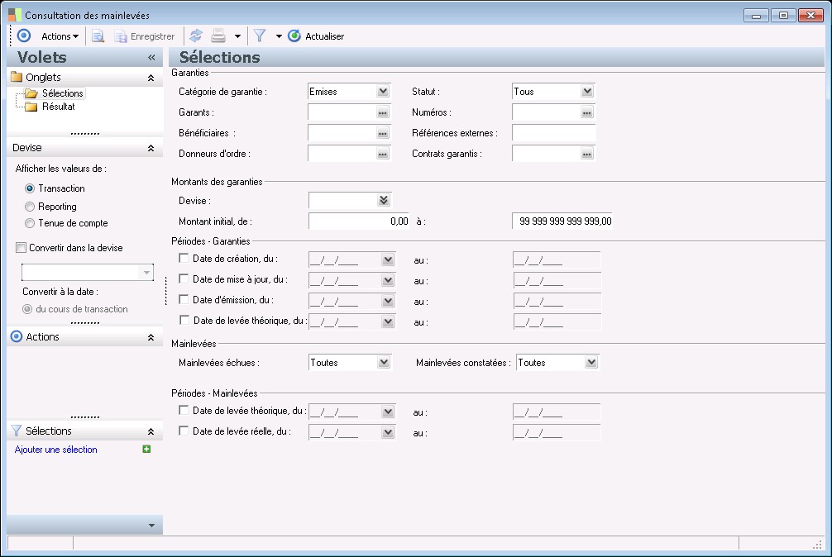Image resolution: width=832 pixels, height=557 pixels.
Task: Check the Date de création checkbox
Action: pos(184,259)
